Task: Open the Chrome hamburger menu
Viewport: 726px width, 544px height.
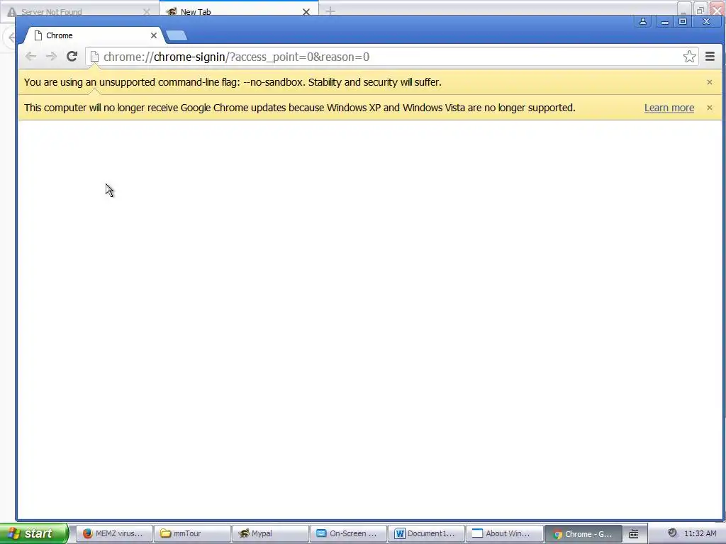Action: [x=710, y=57]
